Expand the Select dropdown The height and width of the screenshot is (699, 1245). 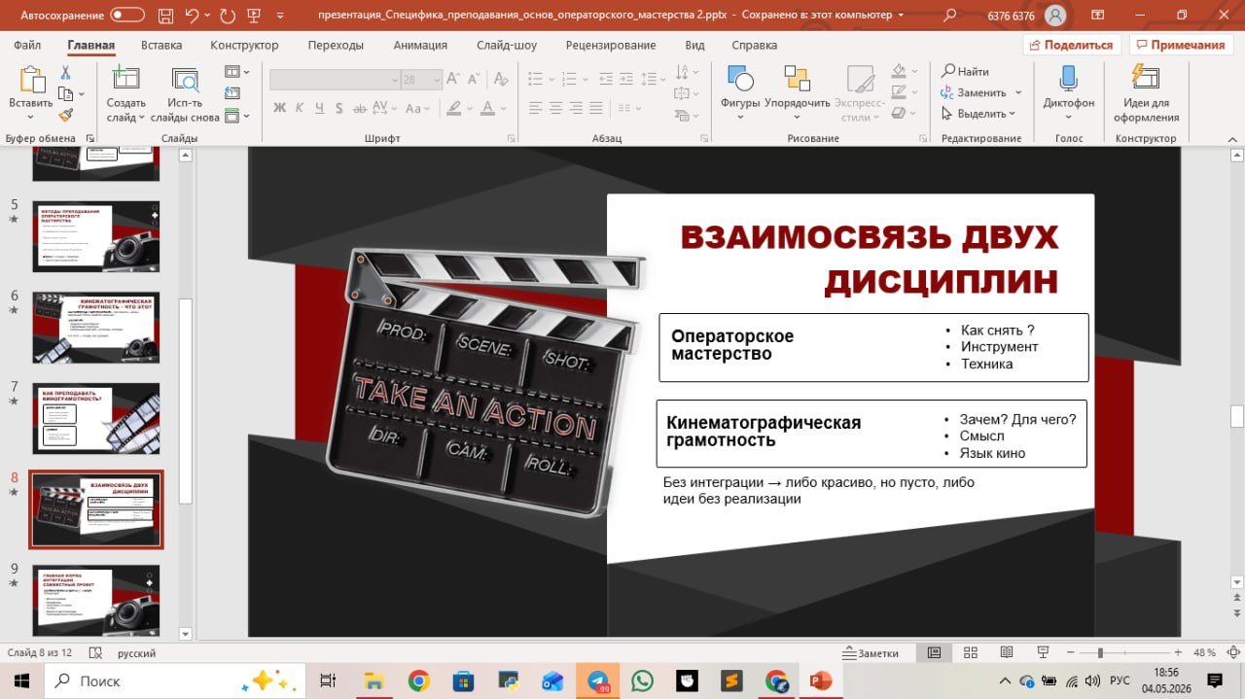(978, 114)
